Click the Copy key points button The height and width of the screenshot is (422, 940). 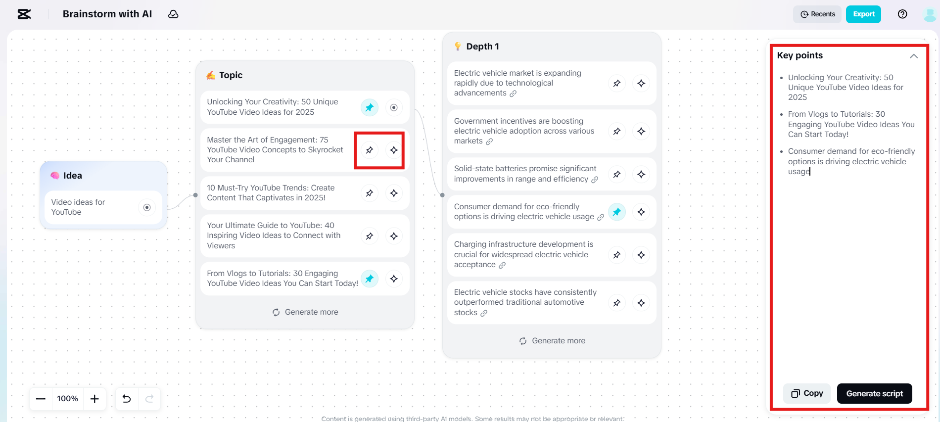[x=807, y=394]
